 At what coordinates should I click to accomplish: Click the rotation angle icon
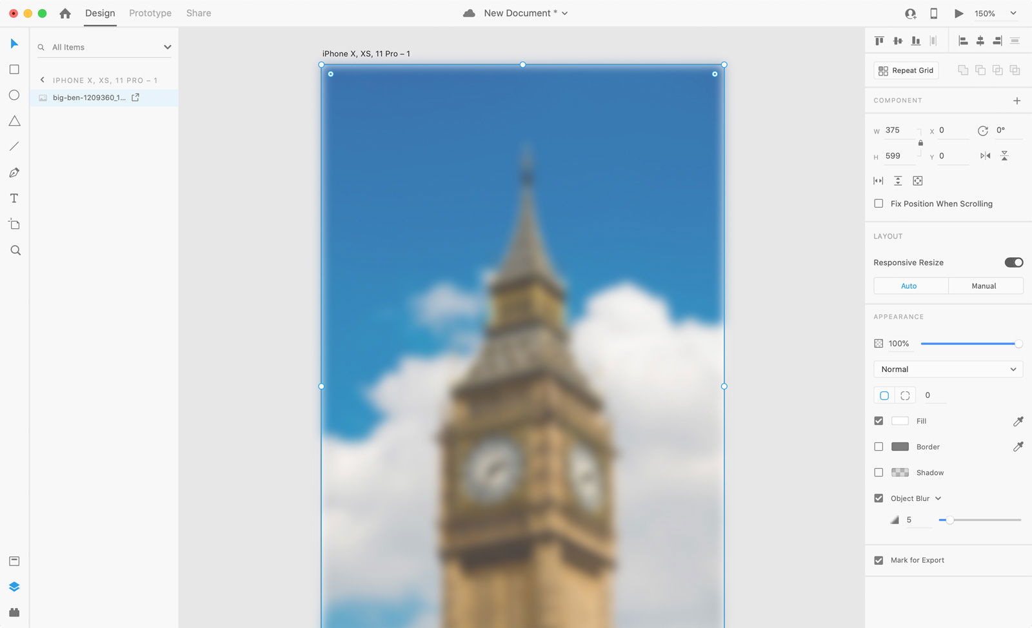pos(983,131)
